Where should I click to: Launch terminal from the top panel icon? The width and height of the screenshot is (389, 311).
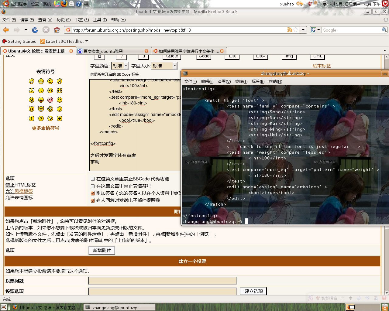(x=86, y=4)
